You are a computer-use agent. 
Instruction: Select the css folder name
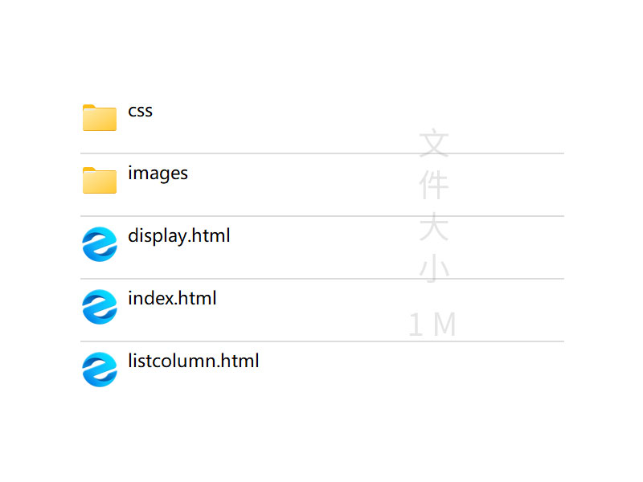tap(140, 111)
